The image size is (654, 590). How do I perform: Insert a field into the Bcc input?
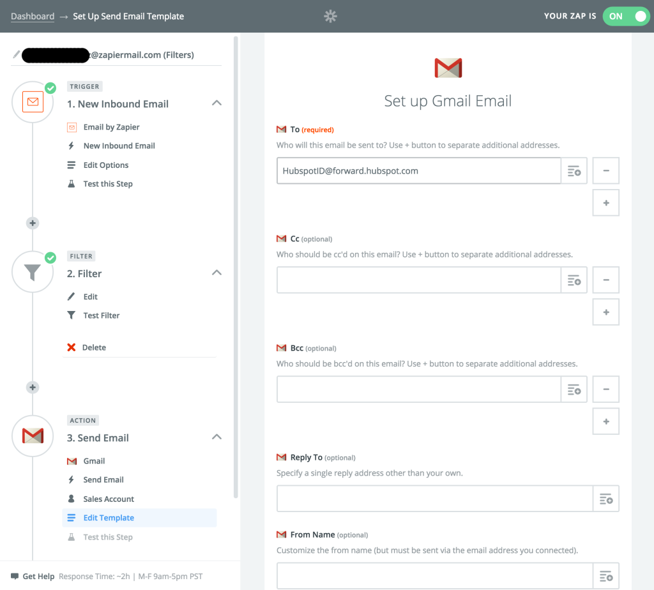pos(574,389)
